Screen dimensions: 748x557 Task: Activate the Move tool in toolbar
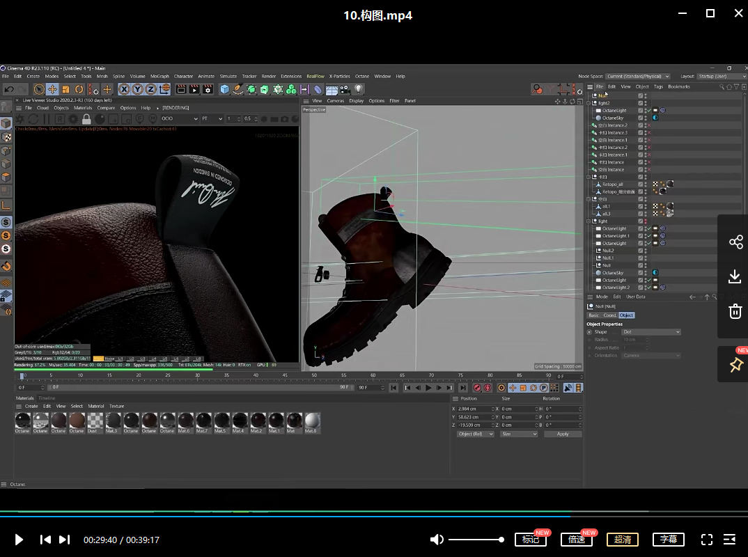coord(52,89)
